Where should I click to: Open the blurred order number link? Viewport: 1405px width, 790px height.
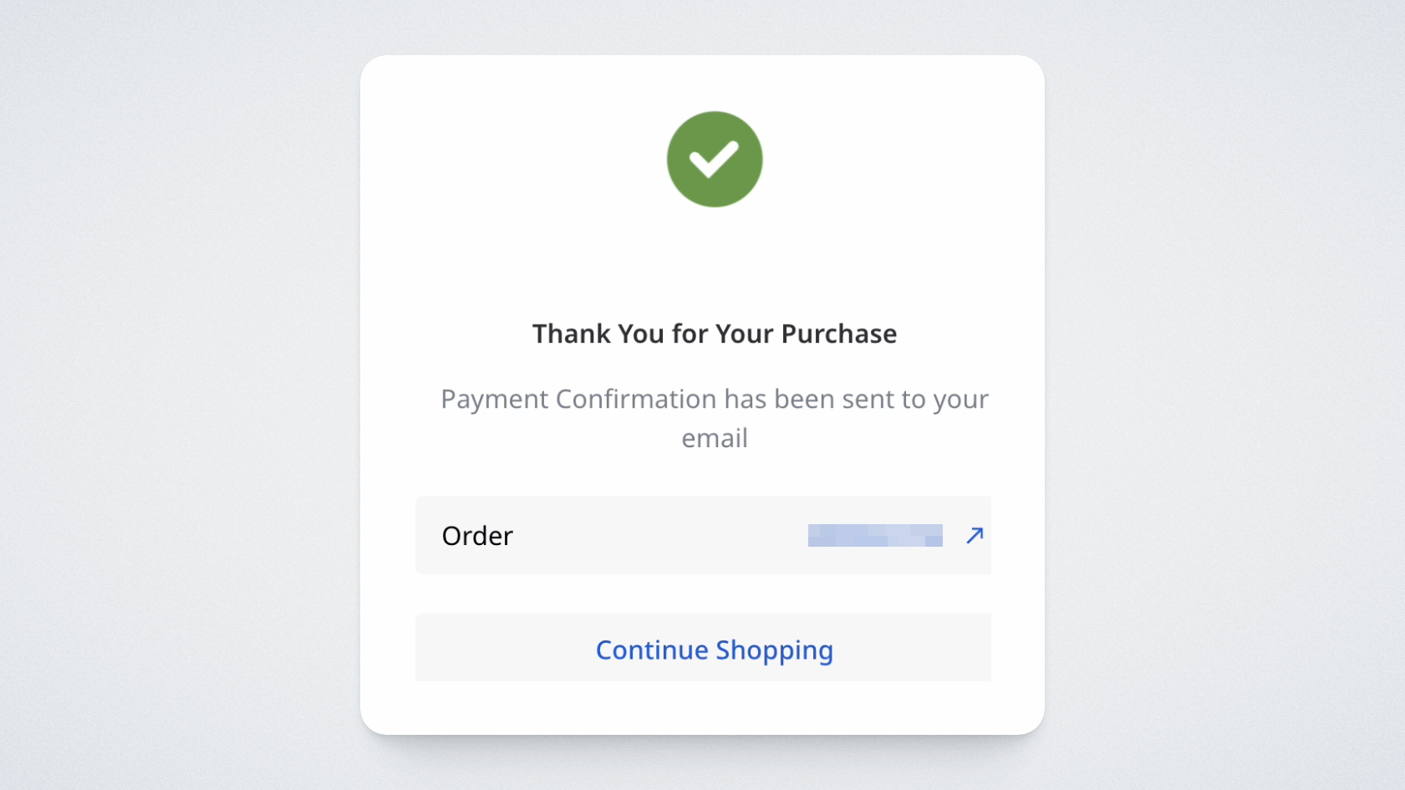(x=874, y=535)
